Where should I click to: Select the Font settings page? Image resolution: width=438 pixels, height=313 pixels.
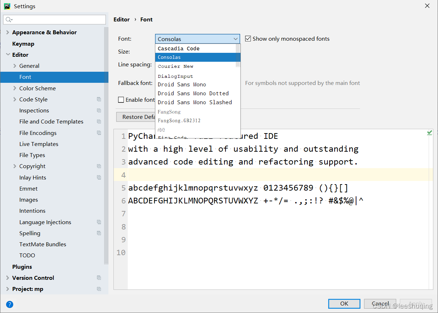tap(54, 77)
